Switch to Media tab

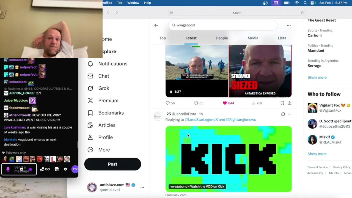253,38
